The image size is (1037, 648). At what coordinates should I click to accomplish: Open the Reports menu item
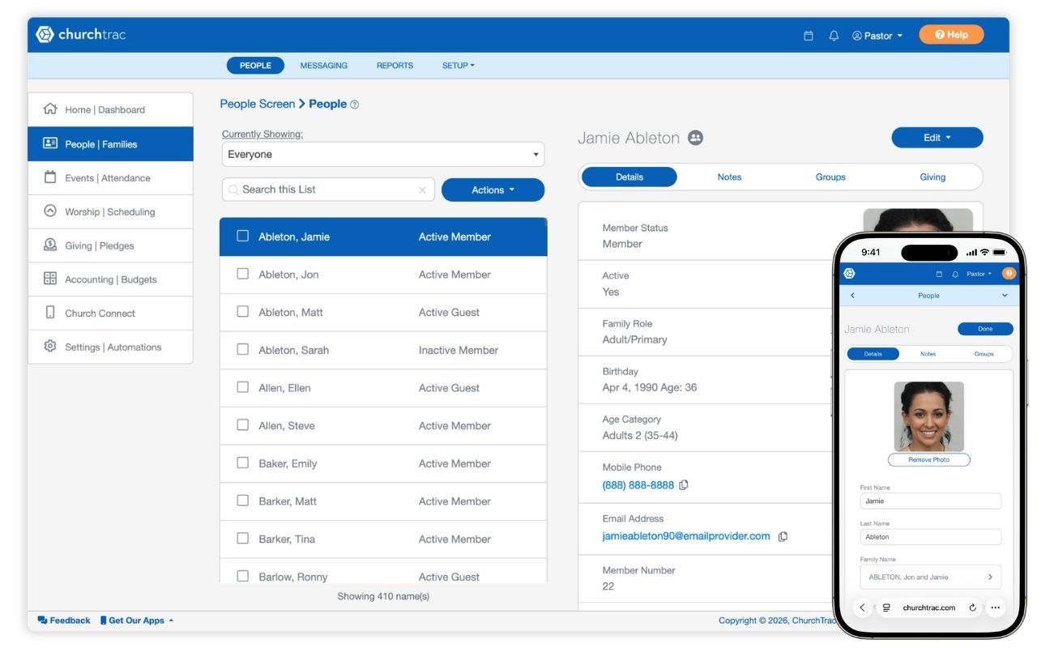[x=395, y=66]
